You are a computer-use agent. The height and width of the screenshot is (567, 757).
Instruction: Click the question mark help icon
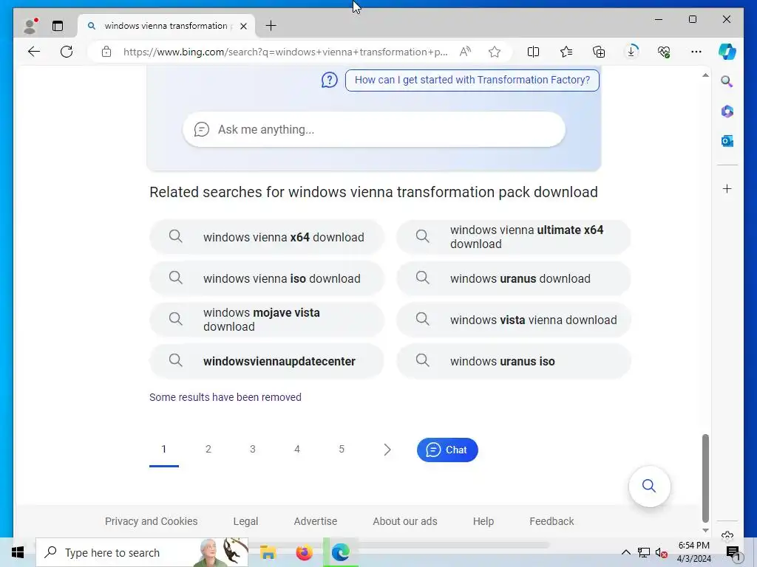[x=330, y=80]
